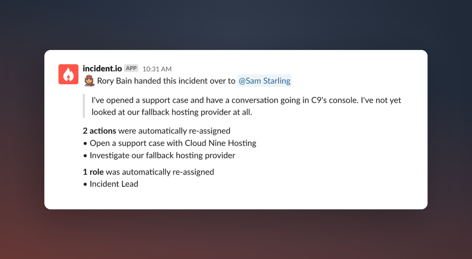Click the incident.io sender name
This screenshot has height=259, width=472.
(102, 69)
